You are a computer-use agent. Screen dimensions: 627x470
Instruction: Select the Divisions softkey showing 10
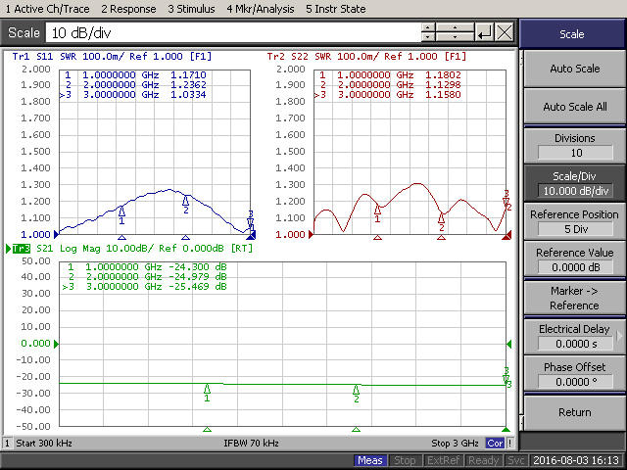[x=575, y=146]
